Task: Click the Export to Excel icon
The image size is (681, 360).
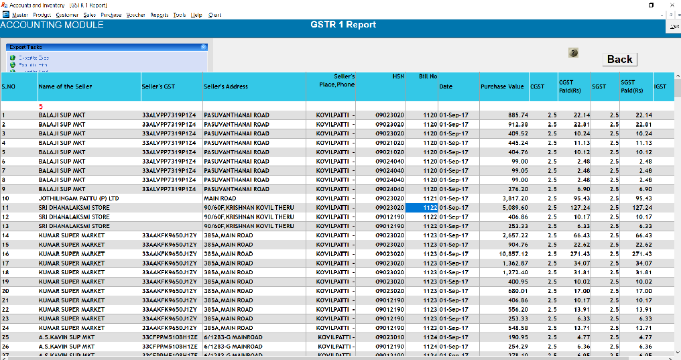Action: [x=13, y=58]
